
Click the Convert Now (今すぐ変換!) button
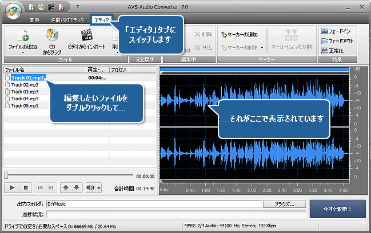click(x=338, y=209)
